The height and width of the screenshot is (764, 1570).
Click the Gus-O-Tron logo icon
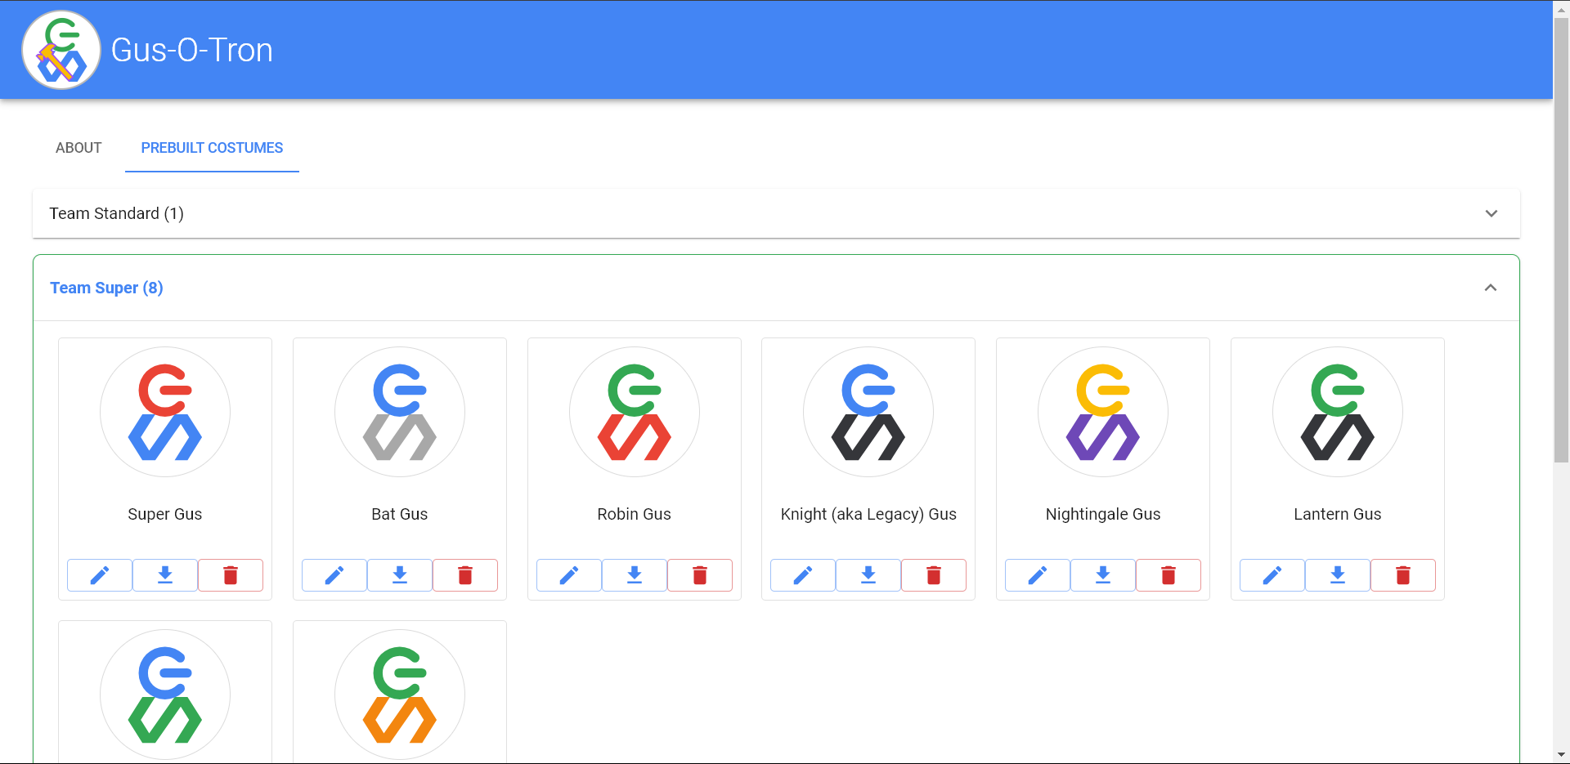pyautogui.click(x=61, y=50)
